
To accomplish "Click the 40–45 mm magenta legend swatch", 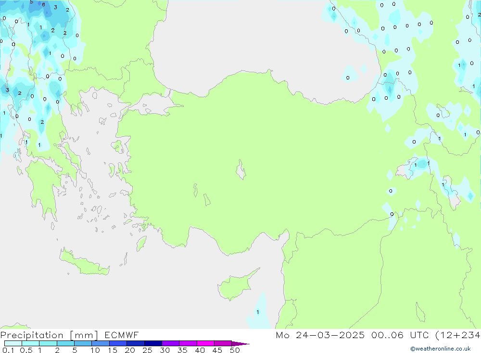I will [205, 343].
